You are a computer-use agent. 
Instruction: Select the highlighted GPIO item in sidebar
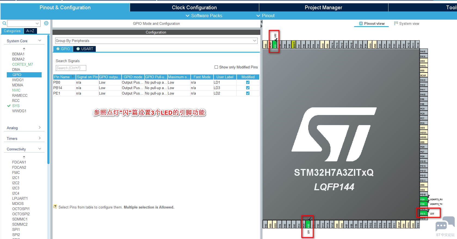24,75
